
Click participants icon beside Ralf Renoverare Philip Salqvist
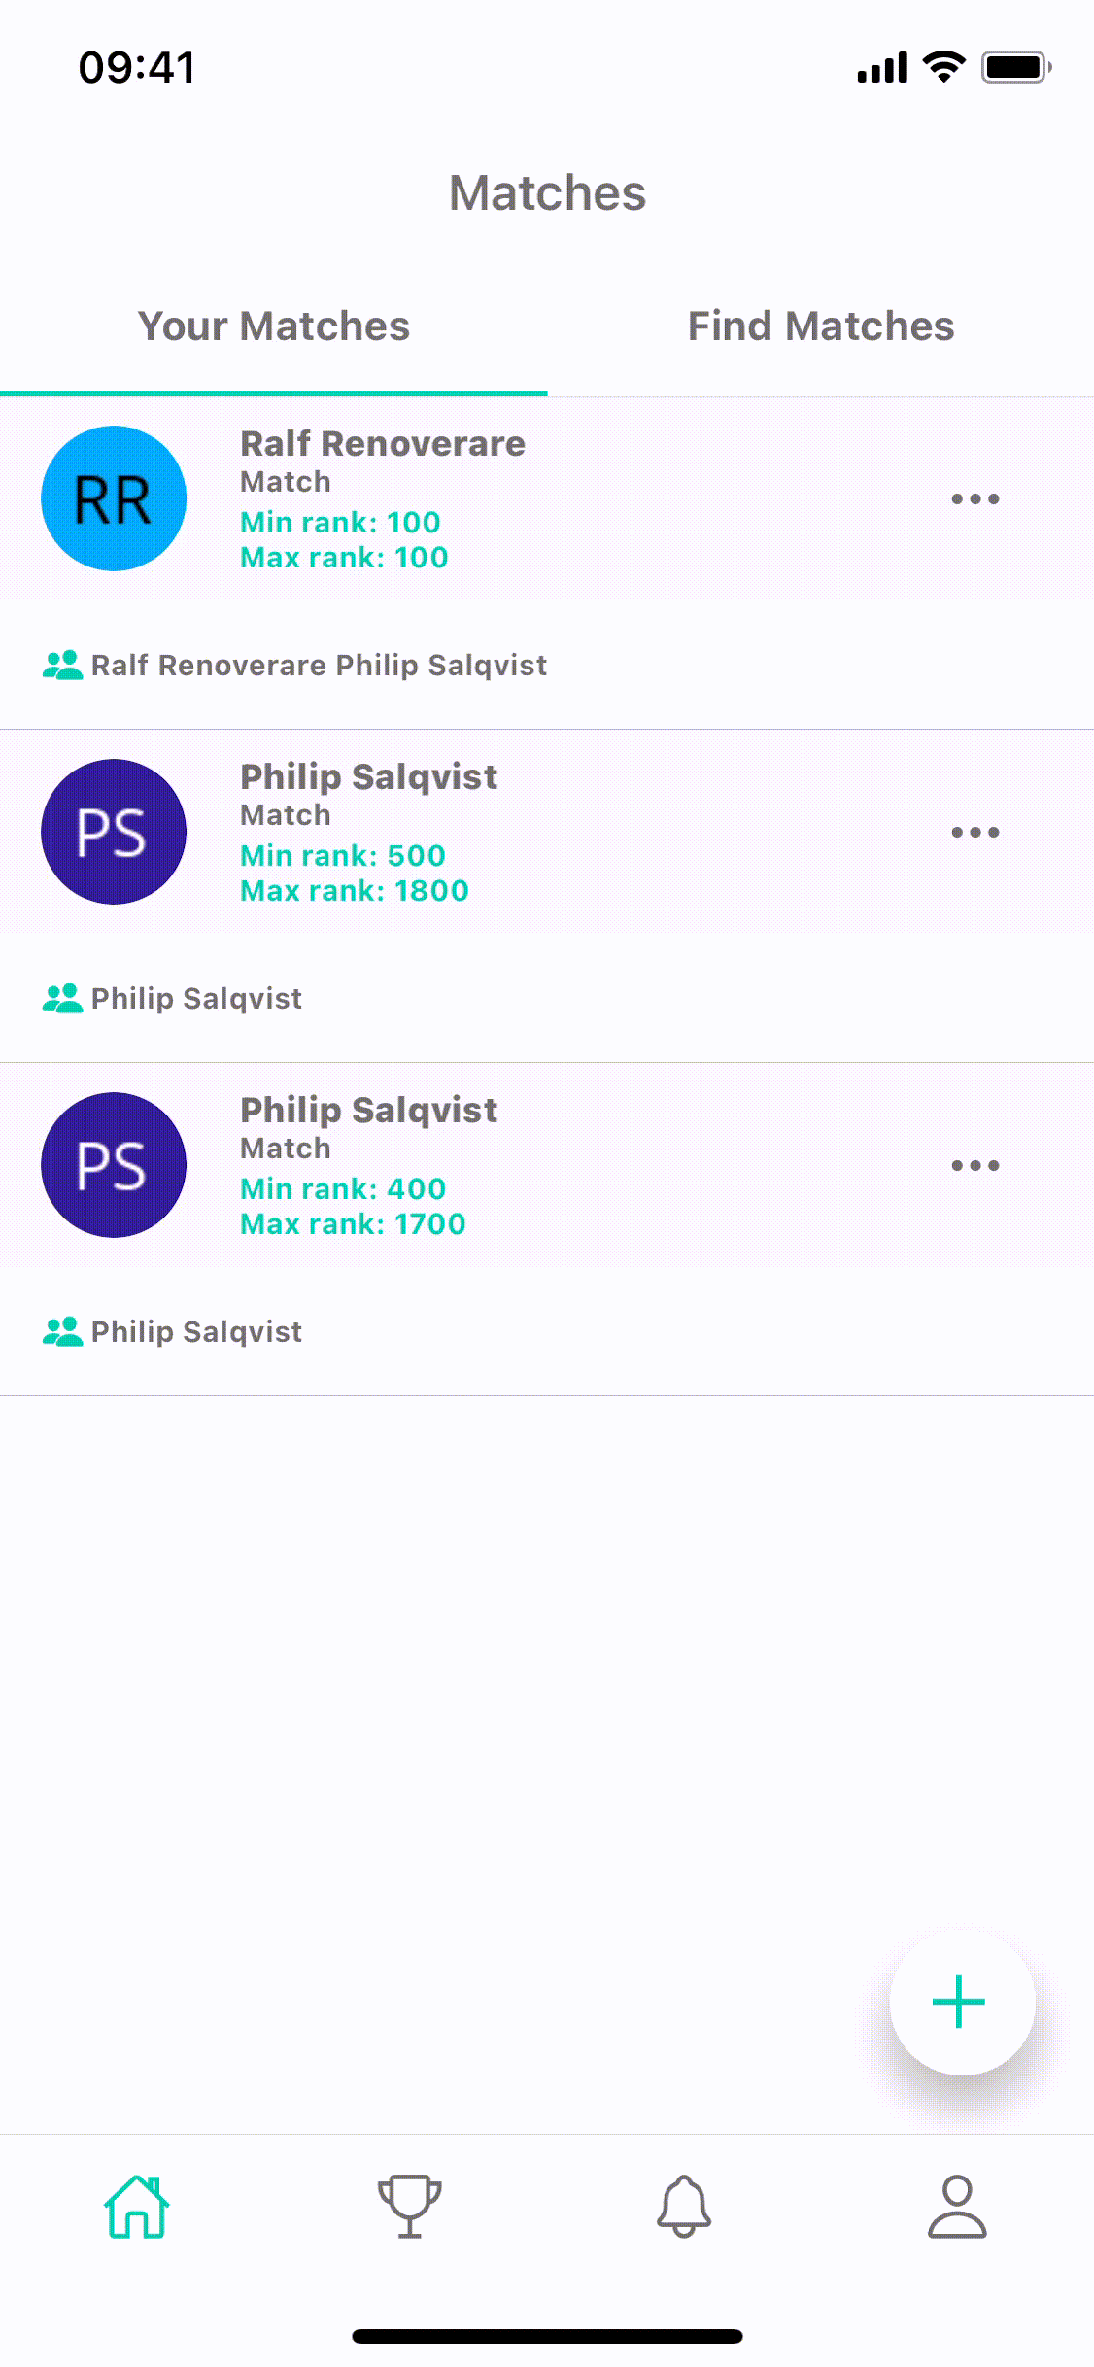63,666
